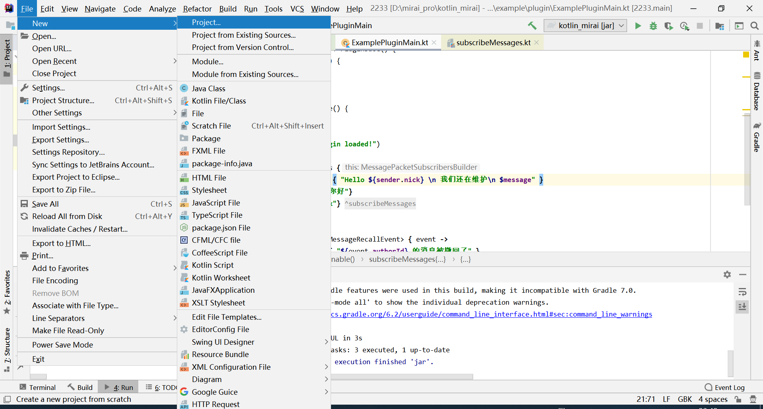Click the run console horizontal scrollbar
Screen dimensions: 763x409
(401, 376)
